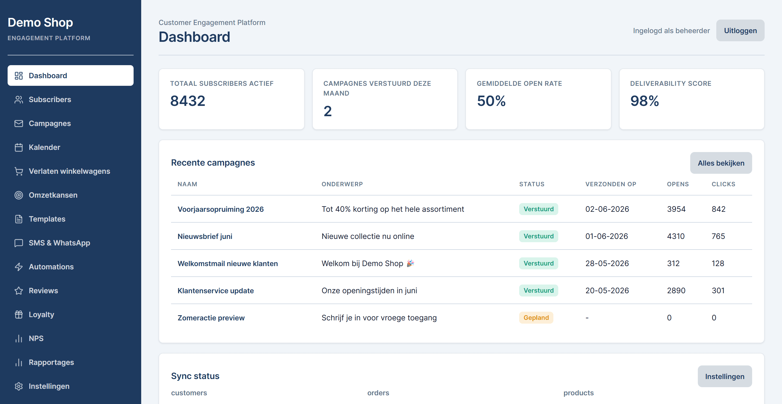This screenshot has height=404, width=782.
Task: Click the NPS bar chart icon
Action: tap(19, 339)
